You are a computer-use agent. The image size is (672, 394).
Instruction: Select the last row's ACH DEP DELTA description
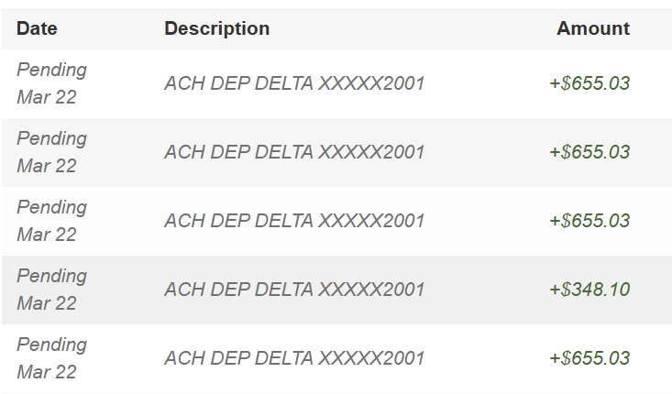294,358
